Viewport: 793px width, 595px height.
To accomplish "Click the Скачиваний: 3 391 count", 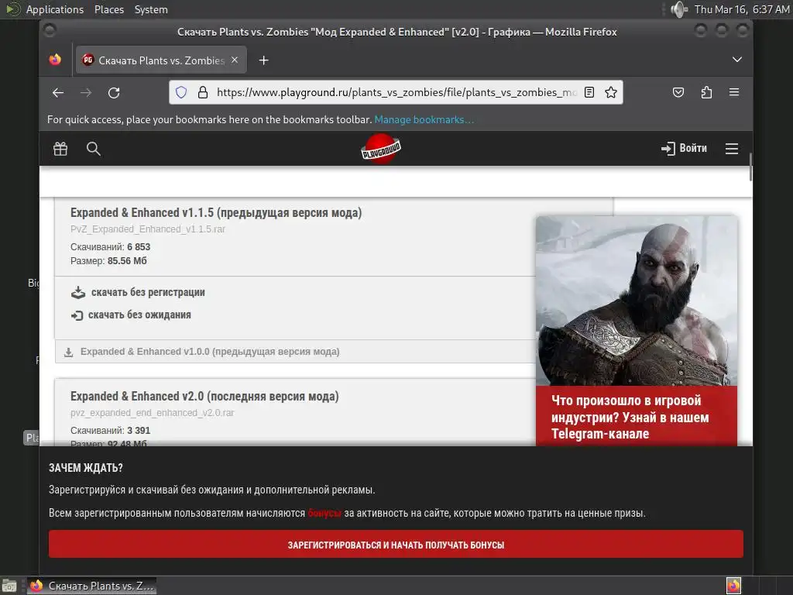I will [110, 431].
